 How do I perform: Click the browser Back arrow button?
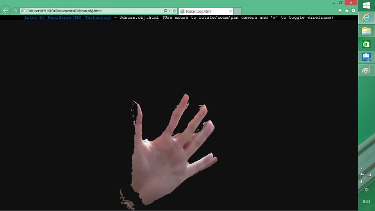coord(6,11)
